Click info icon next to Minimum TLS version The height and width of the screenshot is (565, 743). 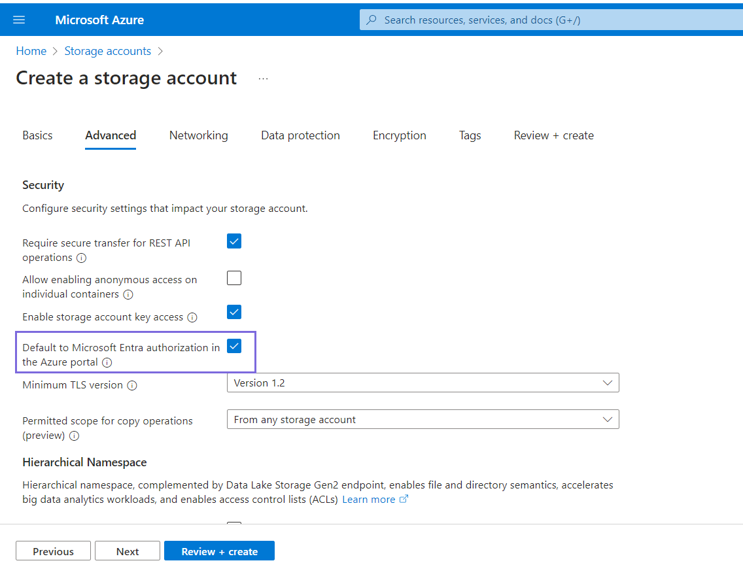click(132, 386)
